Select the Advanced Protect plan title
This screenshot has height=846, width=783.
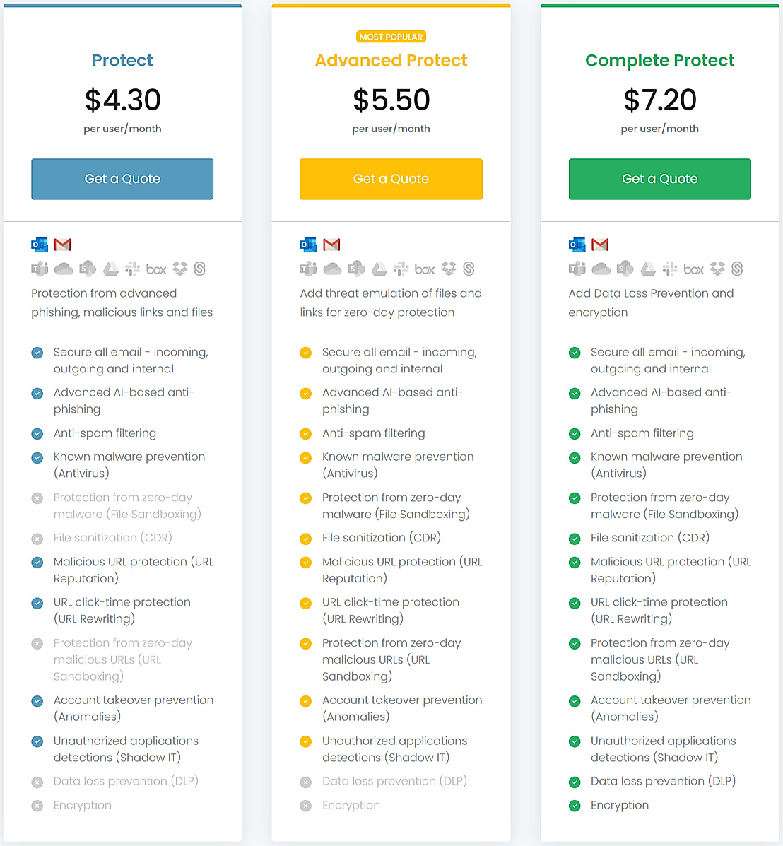[x=391, y=61]
